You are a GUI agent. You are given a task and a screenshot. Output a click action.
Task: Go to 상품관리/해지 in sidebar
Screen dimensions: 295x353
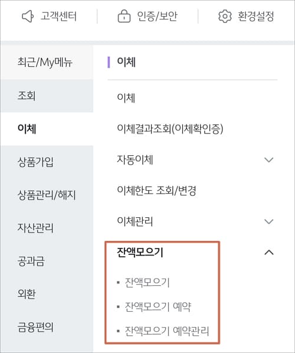click(x=47, y=195)
